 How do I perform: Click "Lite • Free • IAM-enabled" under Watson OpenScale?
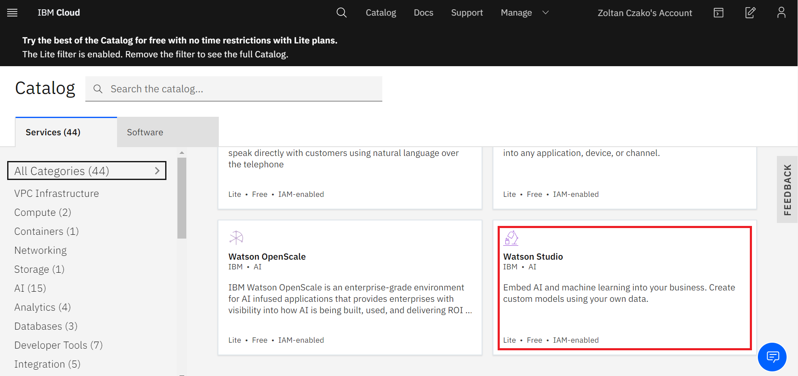276,340
